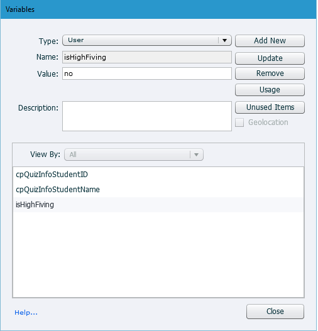Select cpQuizInfoStudentID in the variable list
Screen dimensions: 318x331
pos(158,175)
